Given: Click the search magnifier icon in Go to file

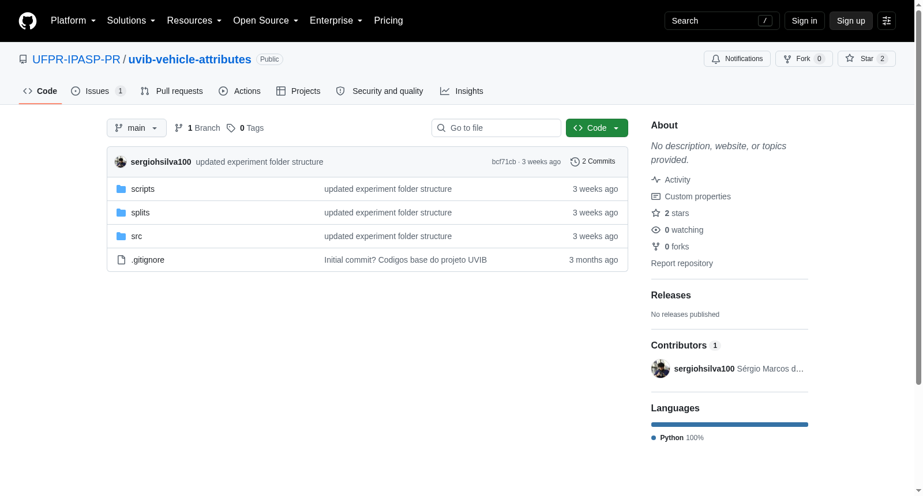Looking at the screenshot, I should tap(441, 128).
